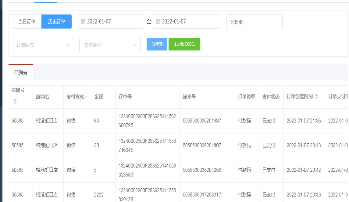Export results with 导出EXCEL button

click(184, 44)
